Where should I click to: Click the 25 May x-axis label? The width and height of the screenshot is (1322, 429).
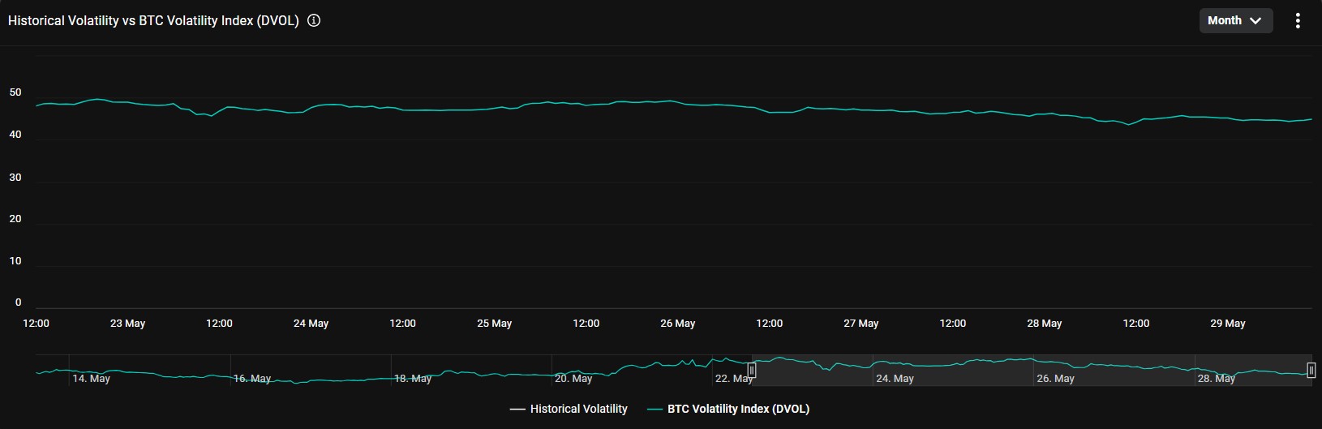[x=494, y=324]
